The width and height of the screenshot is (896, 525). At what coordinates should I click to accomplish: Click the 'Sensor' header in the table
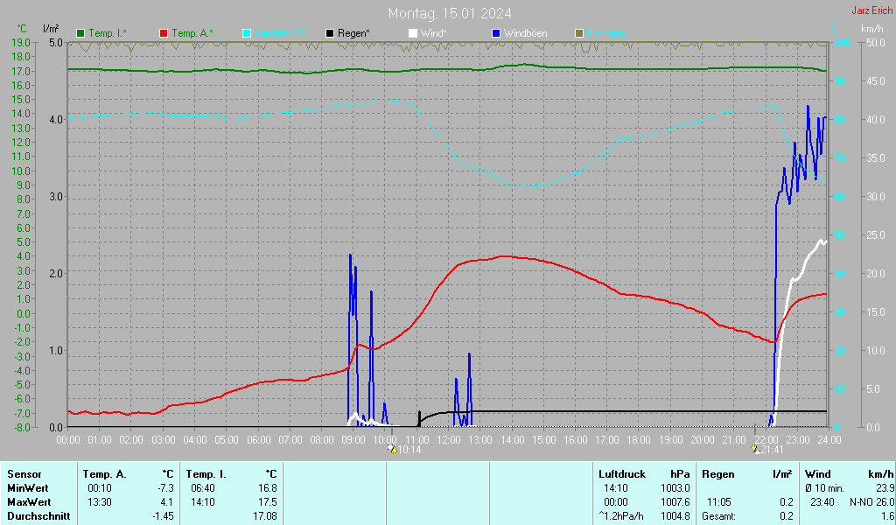pos(24,474)
